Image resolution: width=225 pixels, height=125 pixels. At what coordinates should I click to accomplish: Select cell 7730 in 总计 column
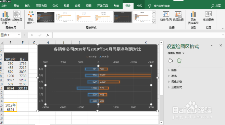(23, 76)
